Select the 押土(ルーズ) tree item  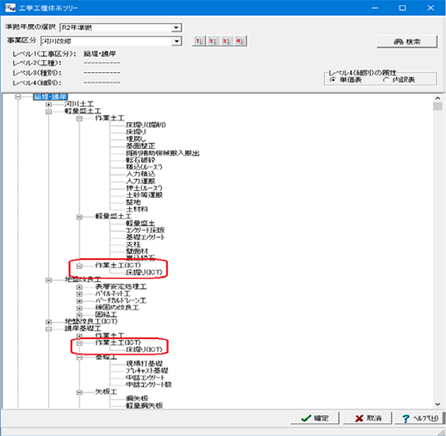coord(144,188)
